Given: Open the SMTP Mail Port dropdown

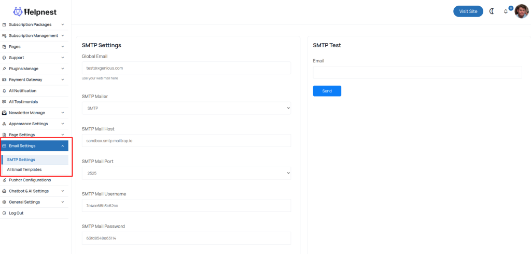Looking at the screenshot, I should click(186, 173).
